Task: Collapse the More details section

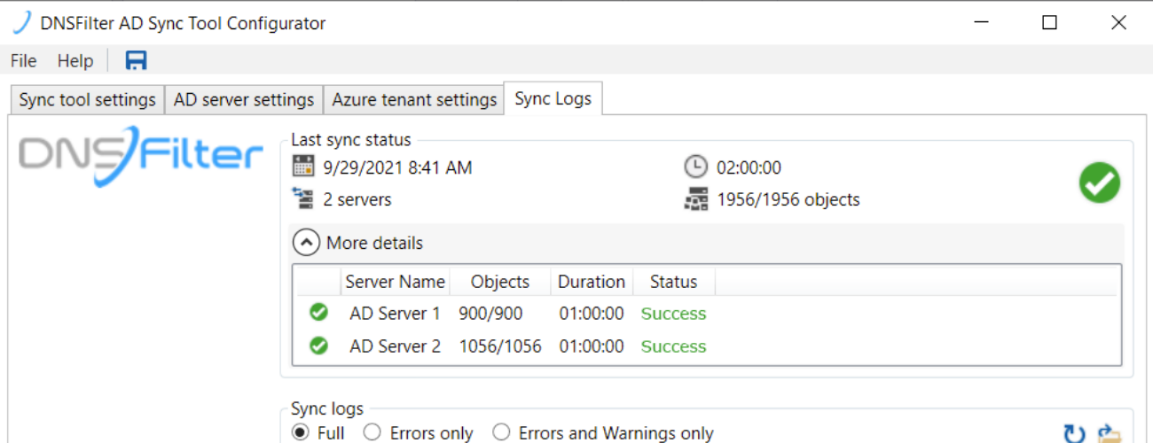Action: coord(306,242)
